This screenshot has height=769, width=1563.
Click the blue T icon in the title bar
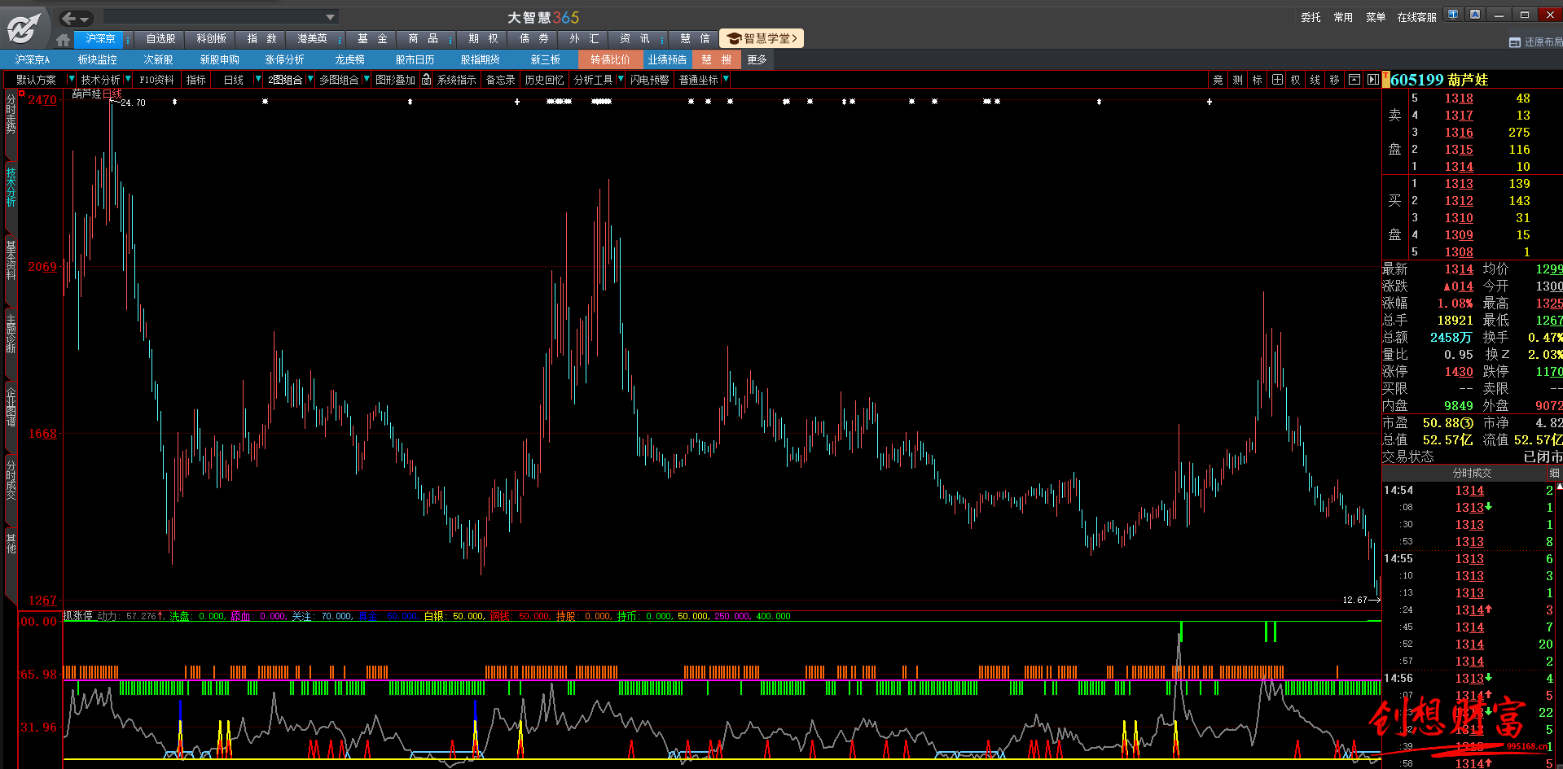click(x=1453, y=15)
